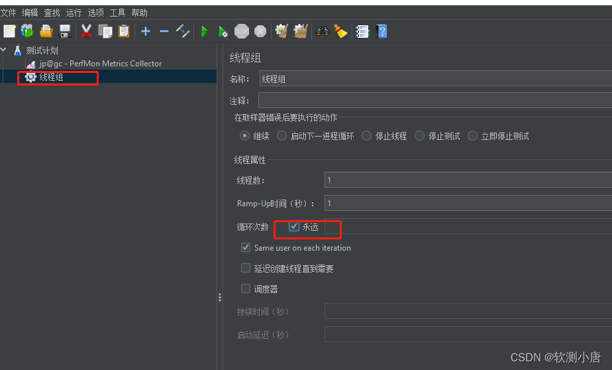Open the 帮助 menu
This screenshot has height=370, width=612.
(139, 13)
